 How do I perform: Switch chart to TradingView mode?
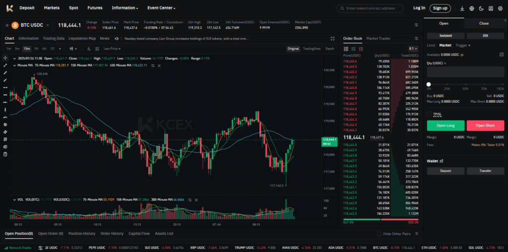coord(312,49)
